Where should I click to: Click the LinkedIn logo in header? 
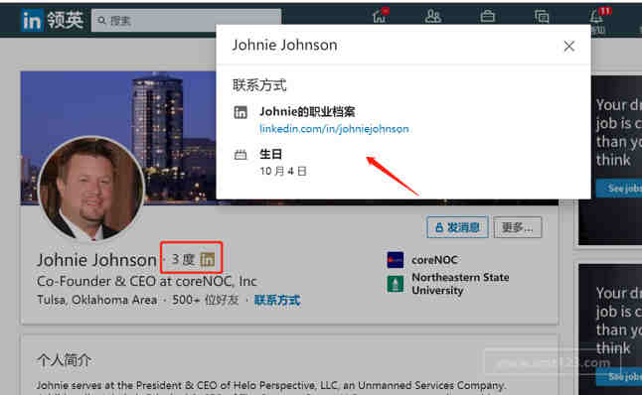tap(32, 21)
